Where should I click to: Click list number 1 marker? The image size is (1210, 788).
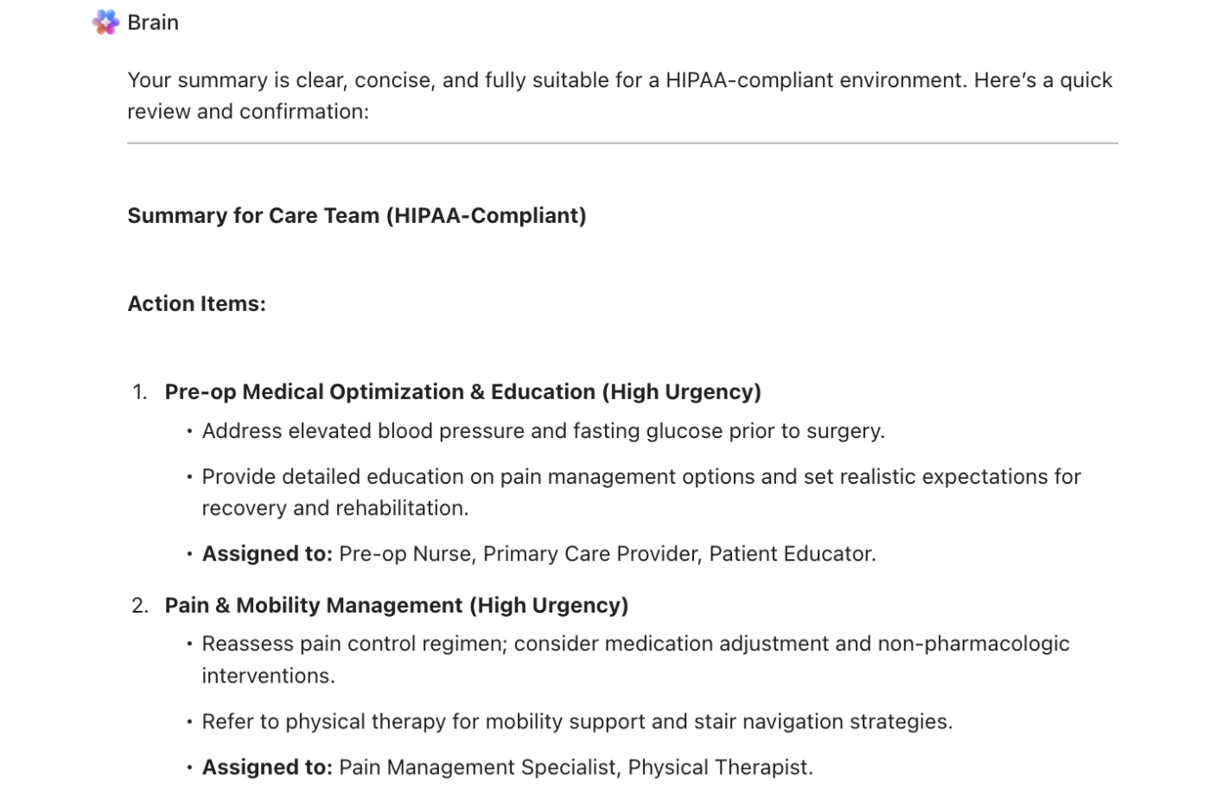140,392
